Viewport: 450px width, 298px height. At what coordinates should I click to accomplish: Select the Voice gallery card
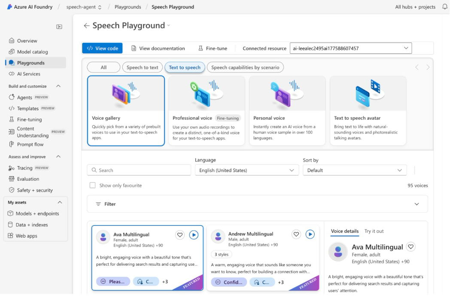click(126, 111)
